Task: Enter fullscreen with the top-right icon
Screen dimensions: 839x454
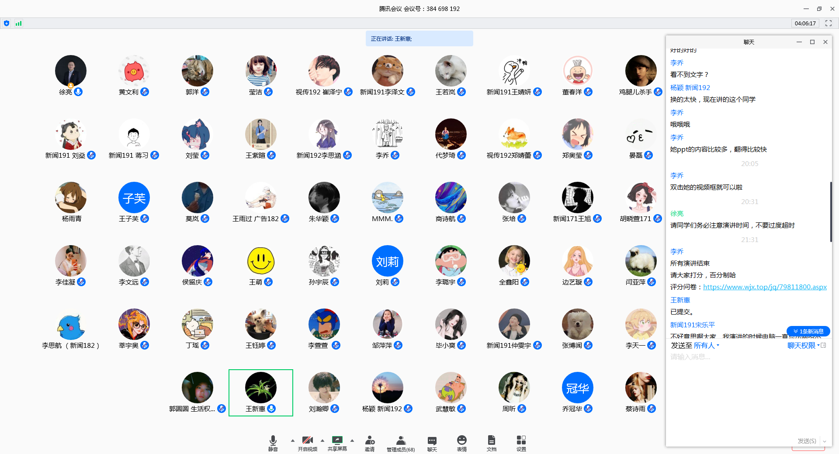Action: pos(828,23)
